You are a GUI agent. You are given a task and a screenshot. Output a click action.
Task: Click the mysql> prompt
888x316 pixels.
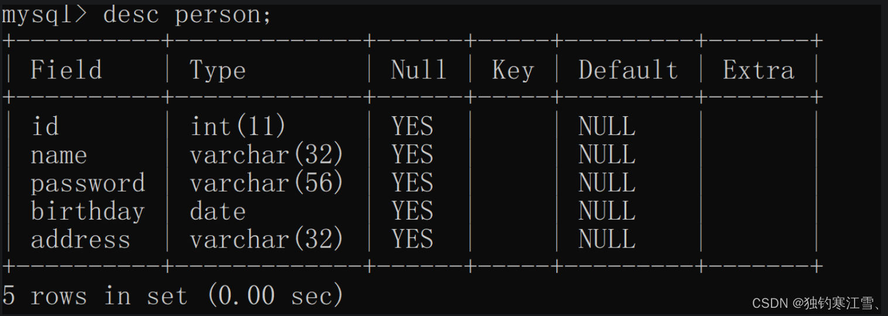44,16
